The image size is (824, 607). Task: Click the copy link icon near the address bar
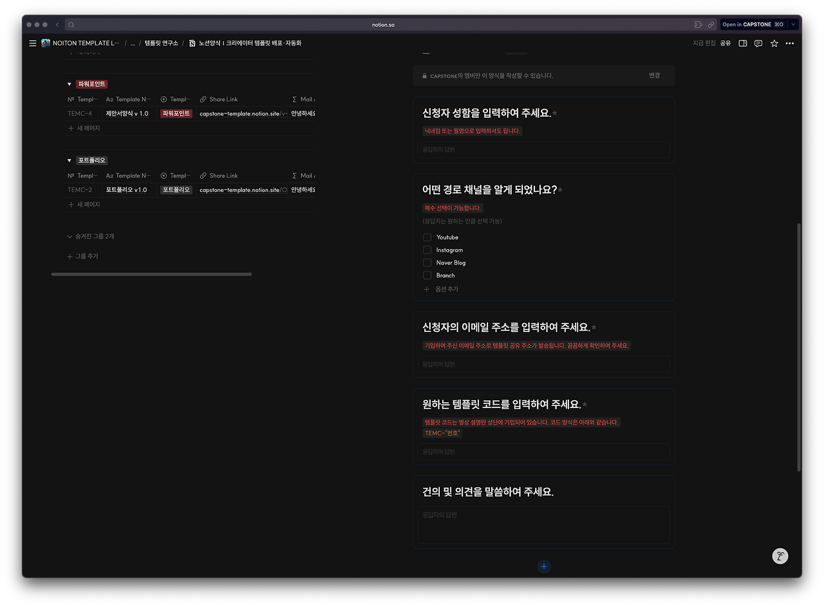(711, 24)
